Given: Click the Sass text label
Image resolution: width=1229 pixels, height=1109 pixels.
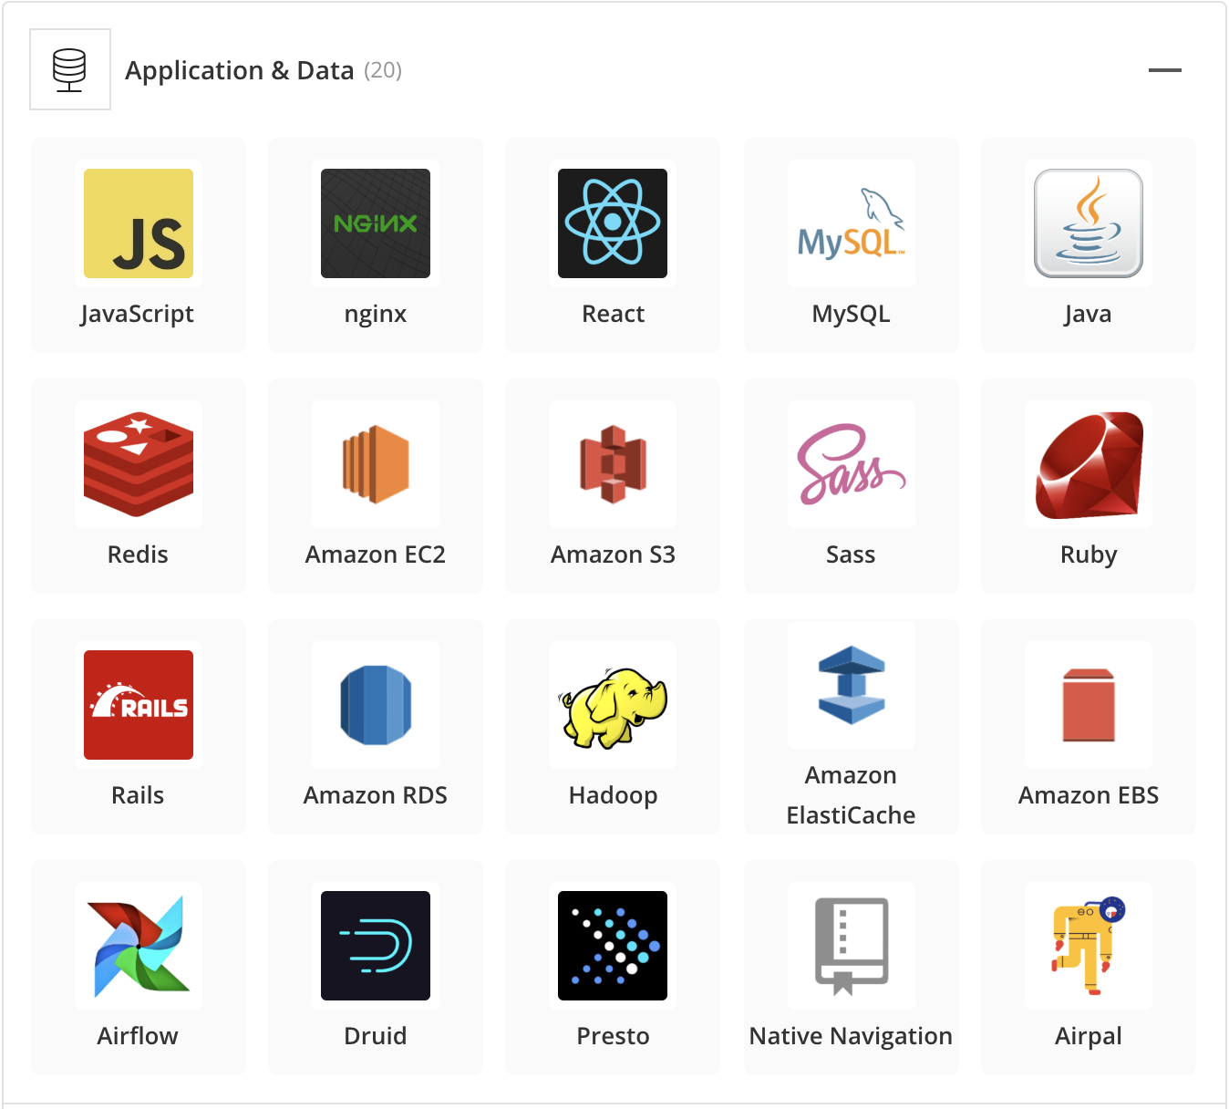Looking at the screenshot, I should point(851,554).
